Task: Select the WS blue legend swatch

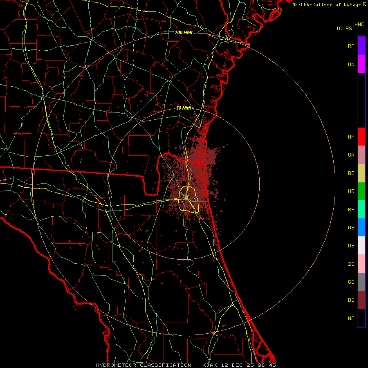Action: pos(361,227)
